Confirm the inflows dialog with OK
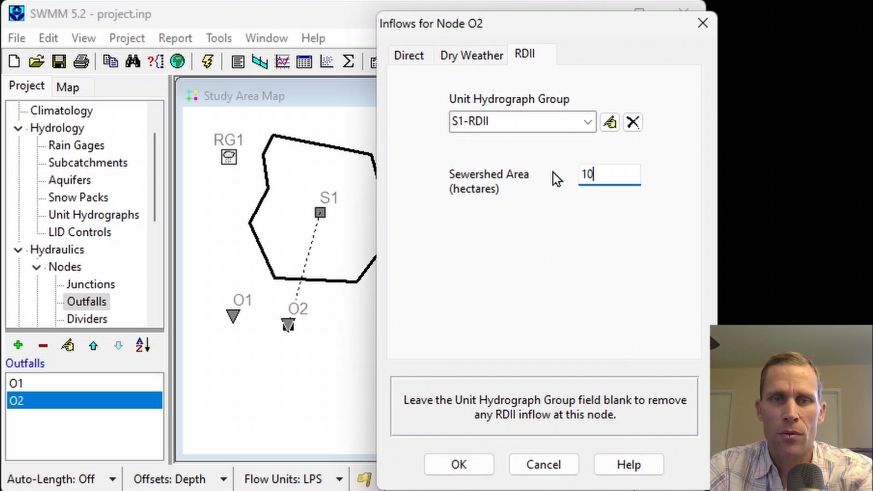The height and width of the screenshot is (491, 873). [x=459, y=464]
